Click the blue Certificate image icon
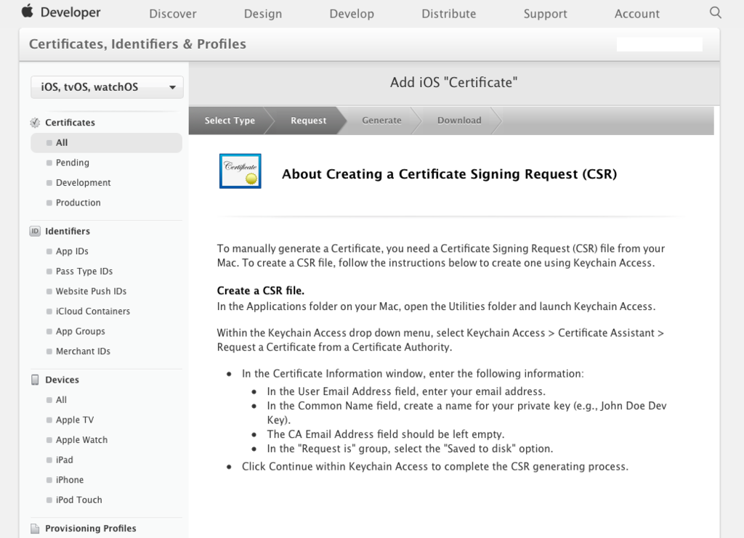Viewport: 744px width, 538px height. tap(240, 171)
